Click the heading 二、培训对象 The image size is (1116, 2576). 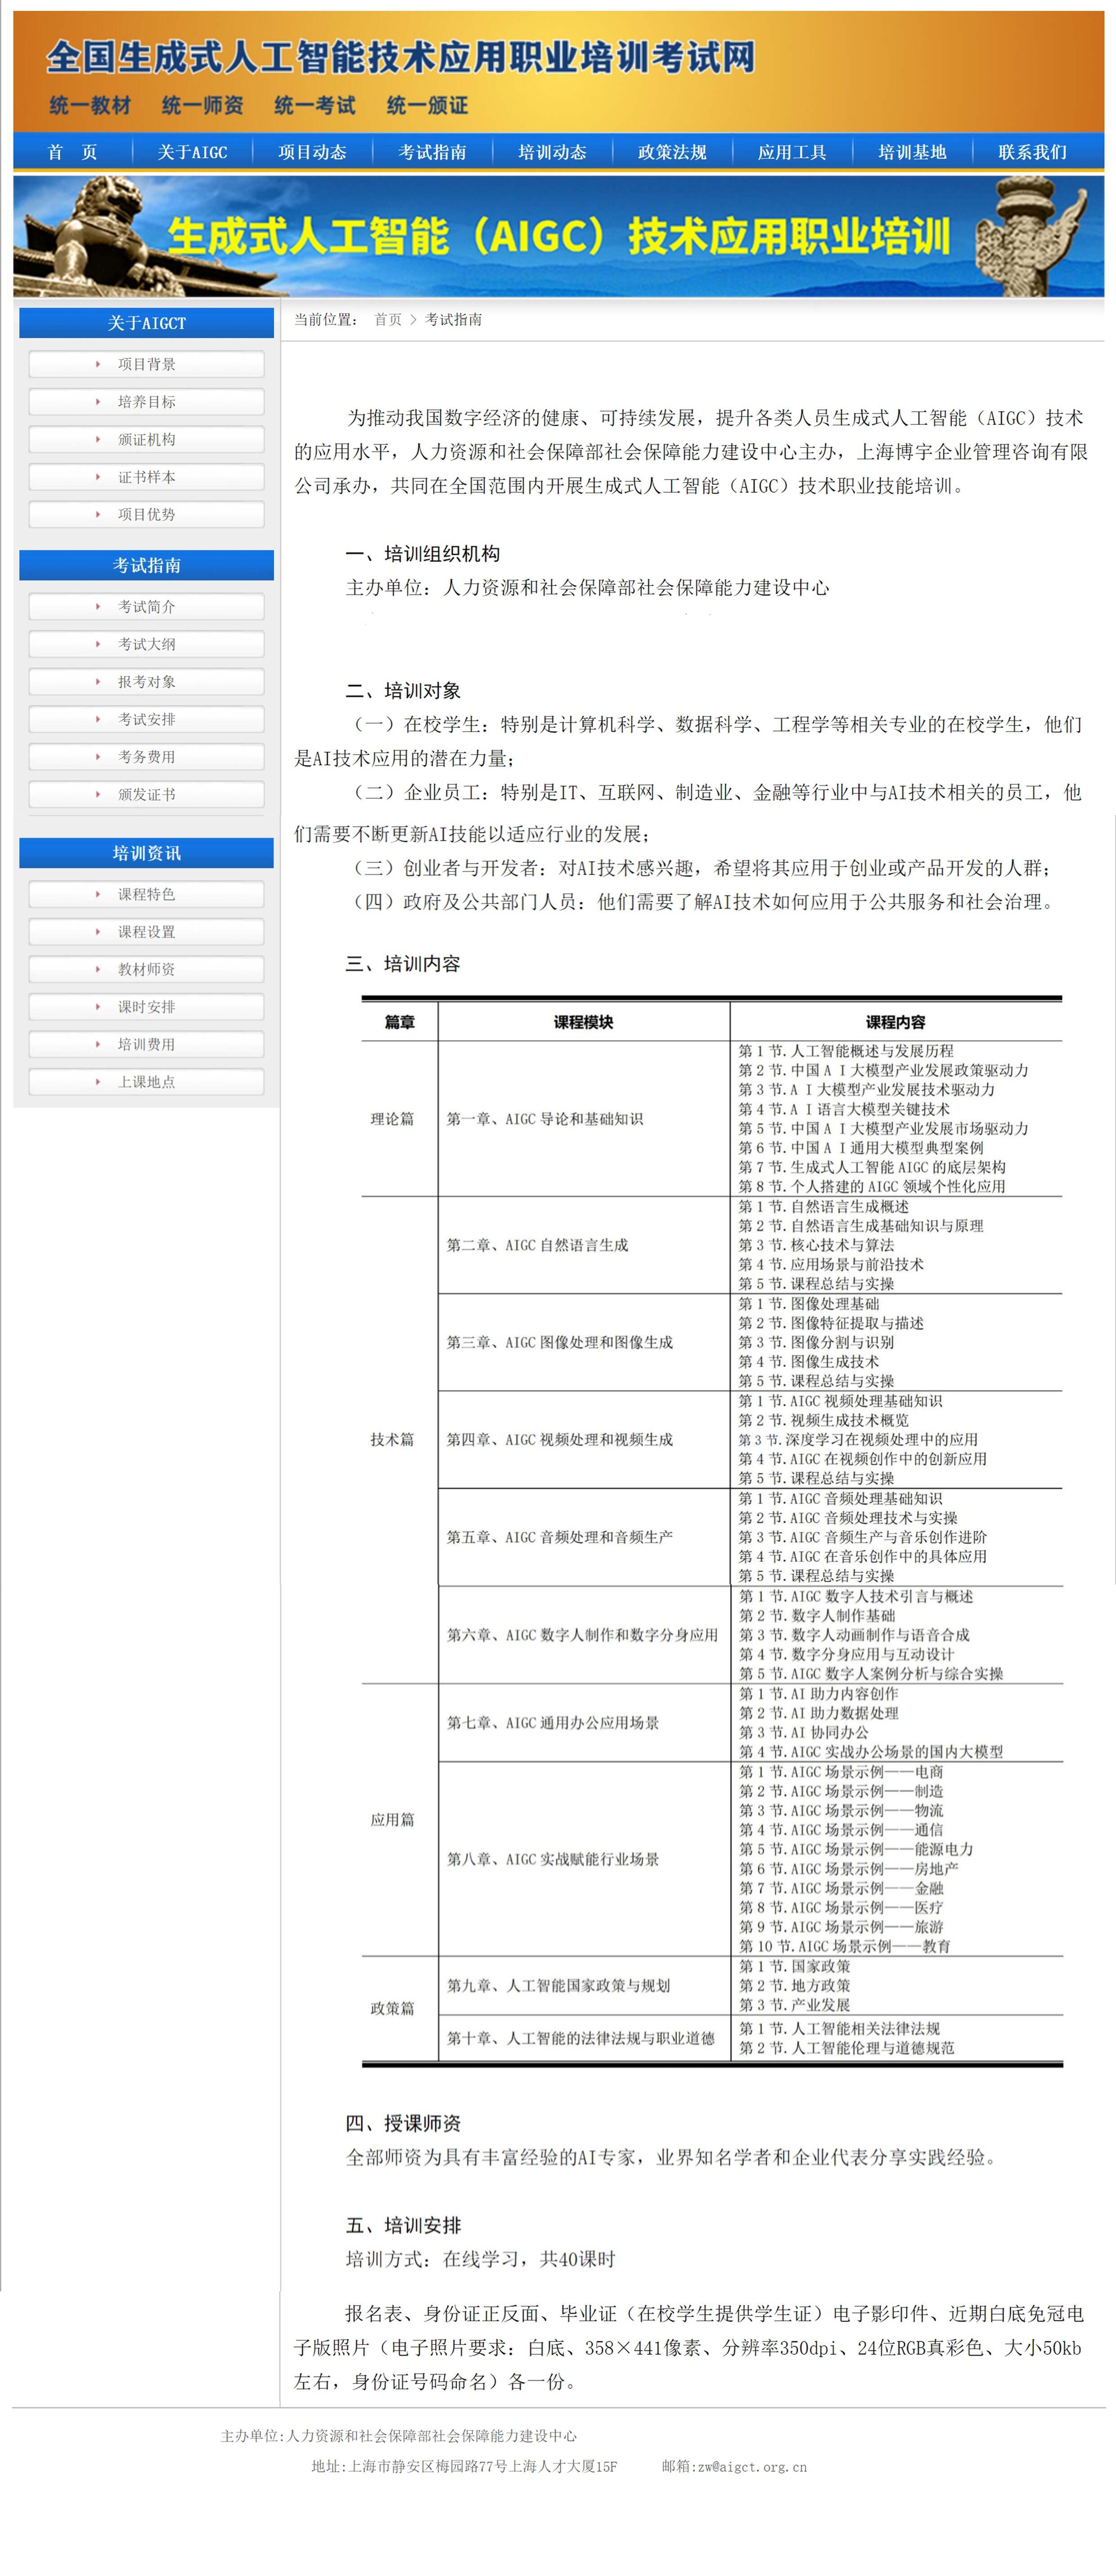[x=403, y=691]
